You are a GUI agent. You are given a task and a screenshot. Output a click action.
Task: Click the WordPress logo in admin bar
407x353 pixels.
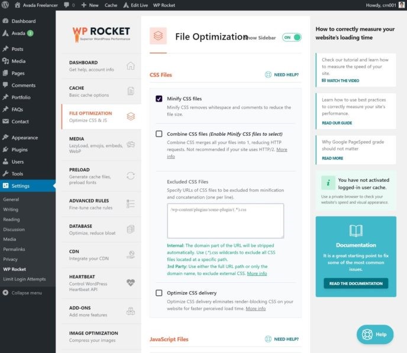point(5,5)
